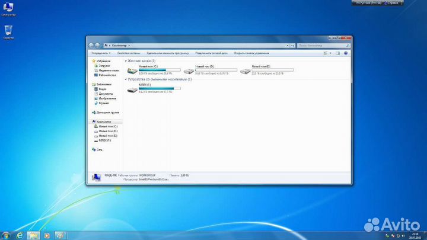427x240 pixels.
Task: Click the back navigation arrow button
Action: (x=92, y=45)
